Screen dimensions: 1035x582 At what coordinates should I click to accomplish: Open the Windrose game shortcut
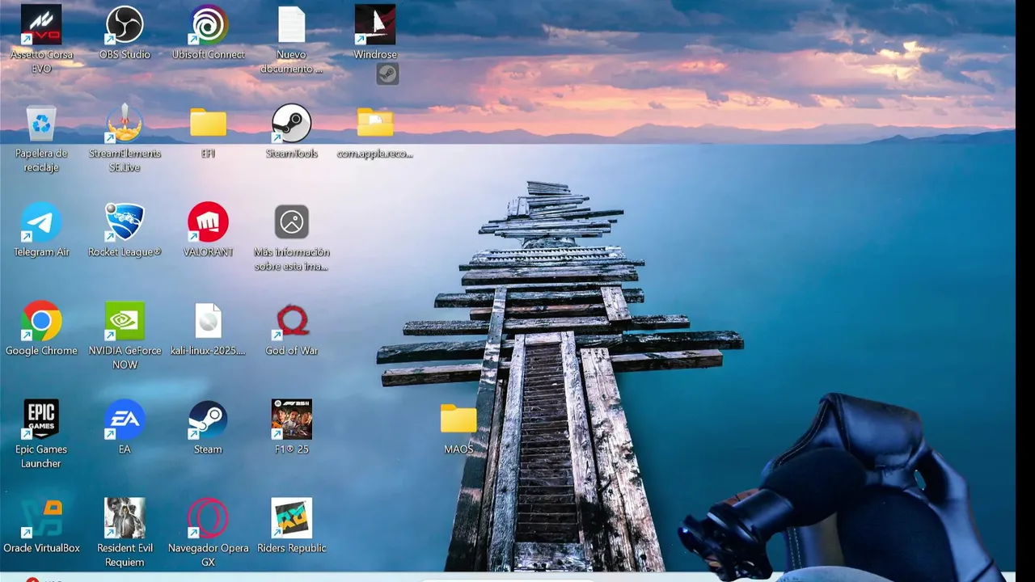pyautogui.click(x=375, y=25)
